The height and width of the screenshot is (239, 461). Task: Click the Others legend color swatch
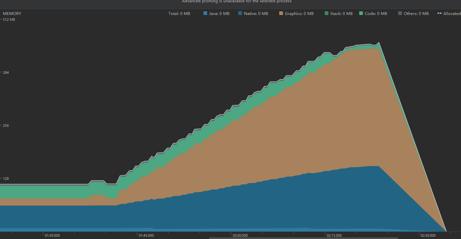point(400,13)
